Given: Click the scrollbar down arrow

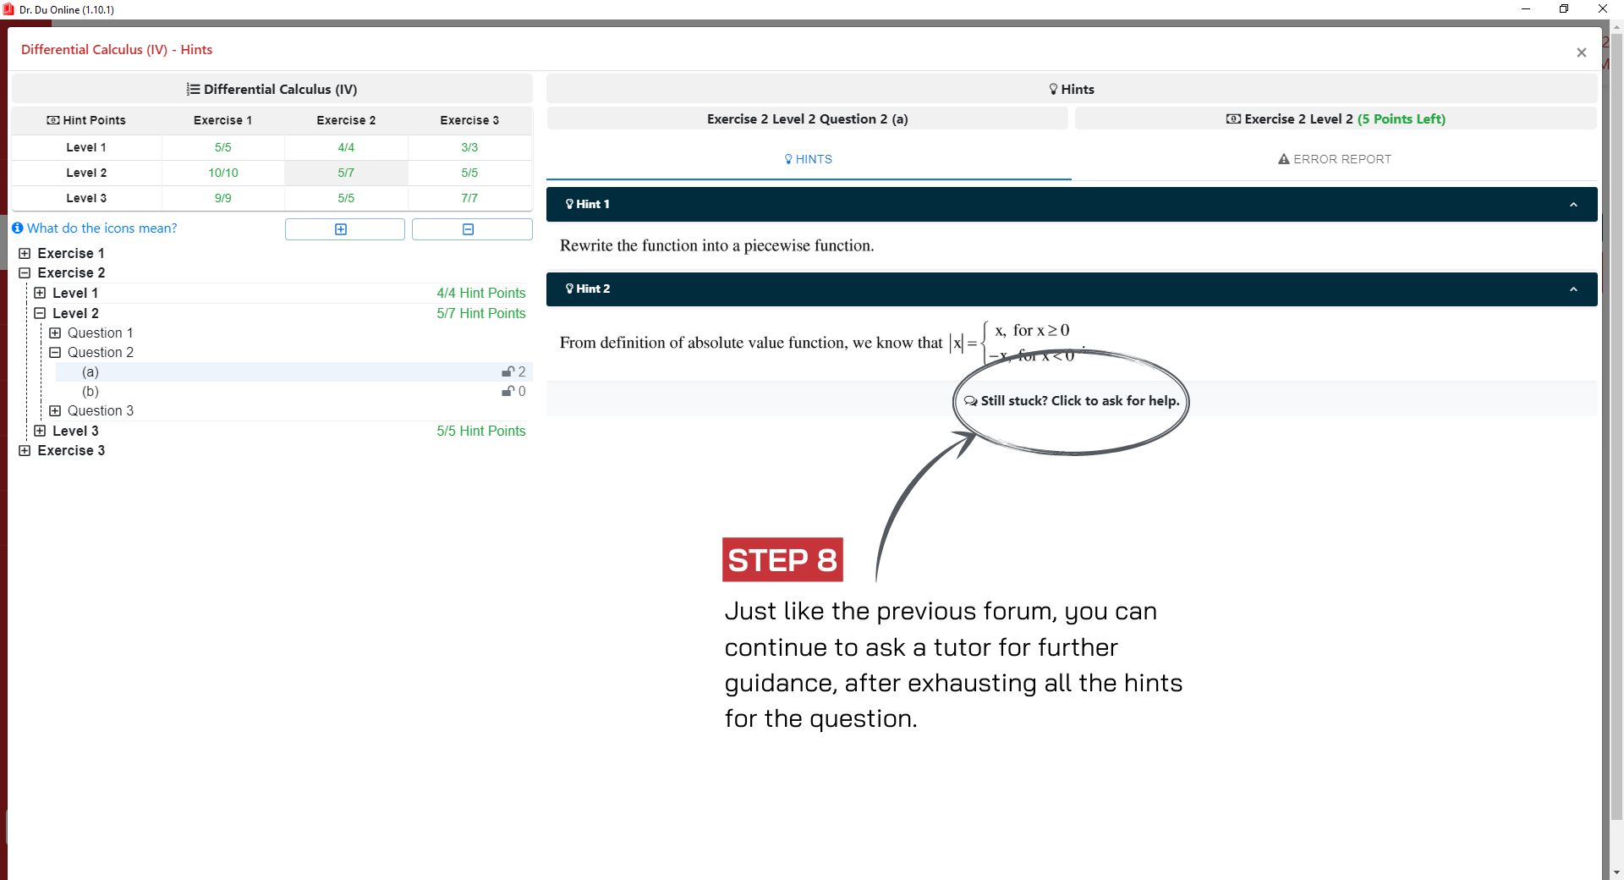Looking at the screenshot, I should [x=1616, y=872].
